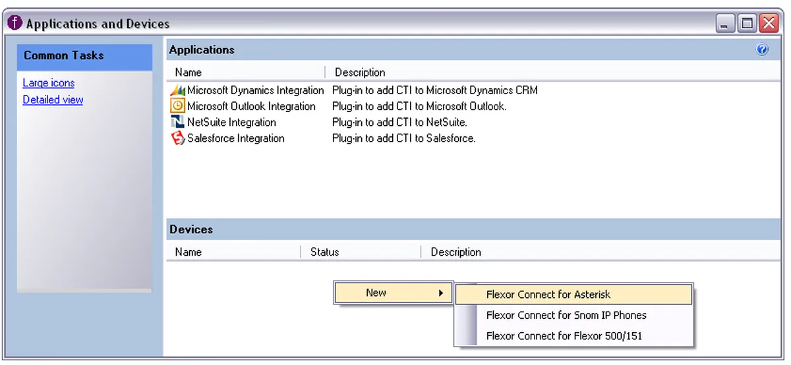Viewport: 791px width, 365px height.
Task: Expand the New submenu arrow
Action: click(x=441, y=293)
